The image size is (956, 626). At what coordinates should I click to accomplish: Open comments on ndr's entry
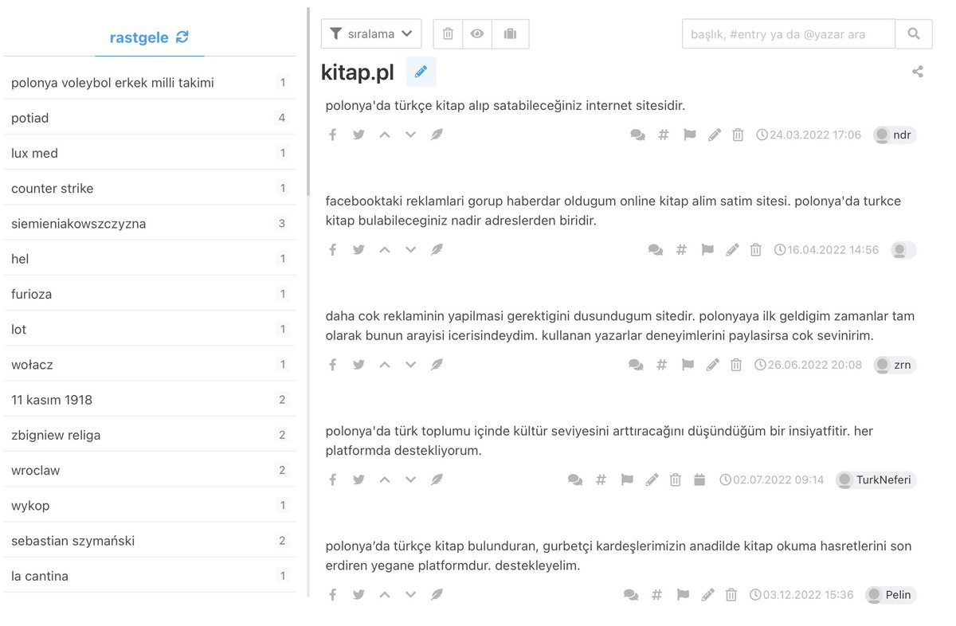pyautogui.click(x=637, y=135)
